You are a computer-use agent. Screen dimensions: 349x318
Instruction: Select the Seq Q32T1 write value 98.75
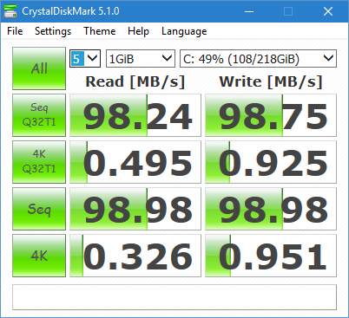271,115
